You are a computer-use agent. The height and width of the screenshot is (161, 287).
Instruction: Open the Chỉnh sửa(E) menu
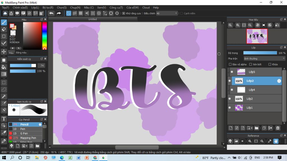tap(20, 8)
